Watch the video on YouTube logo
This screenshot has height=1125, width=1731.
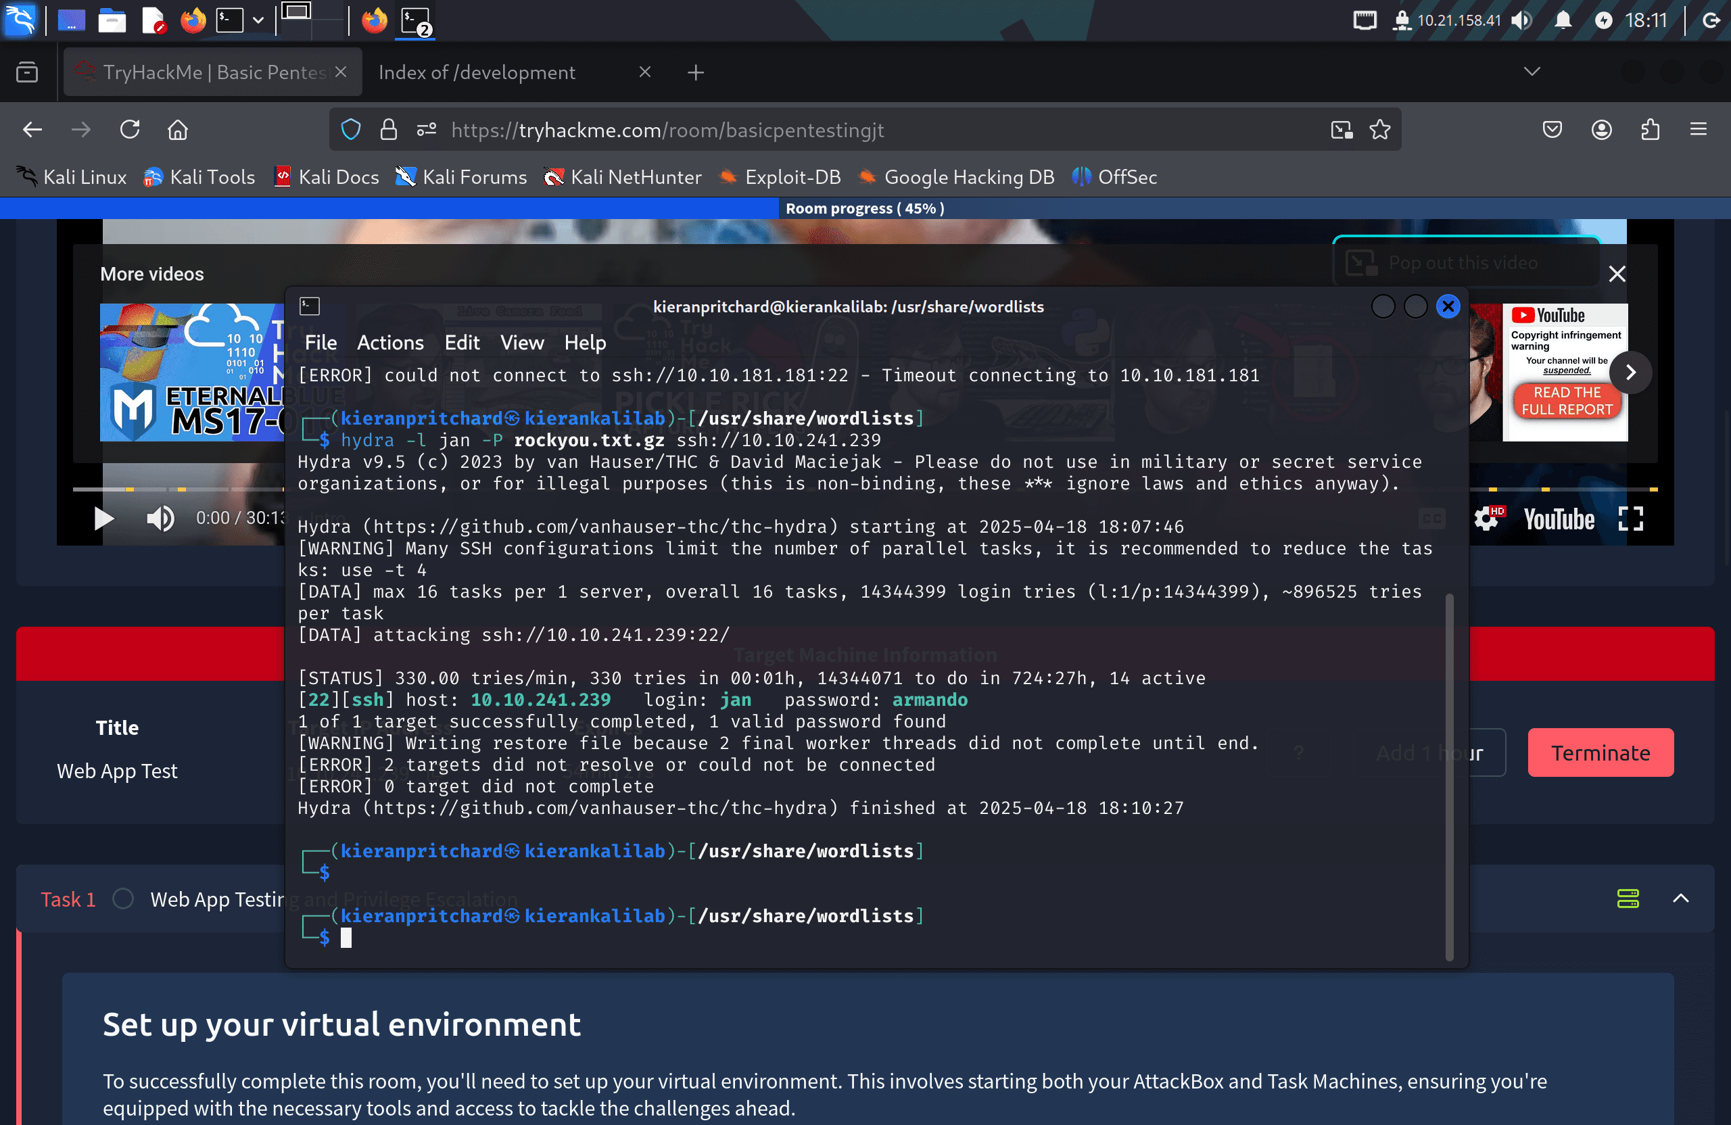point(1559,519)
